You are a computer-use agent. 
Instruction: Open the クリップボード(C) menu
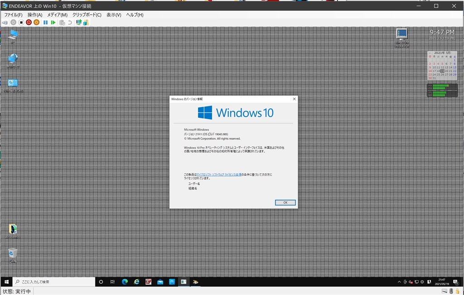87,15
